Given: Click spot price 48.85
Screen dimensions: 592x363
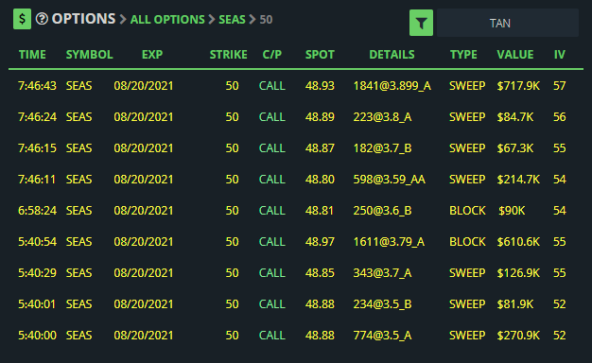Looking at the screenshot, I should (320, 273).
